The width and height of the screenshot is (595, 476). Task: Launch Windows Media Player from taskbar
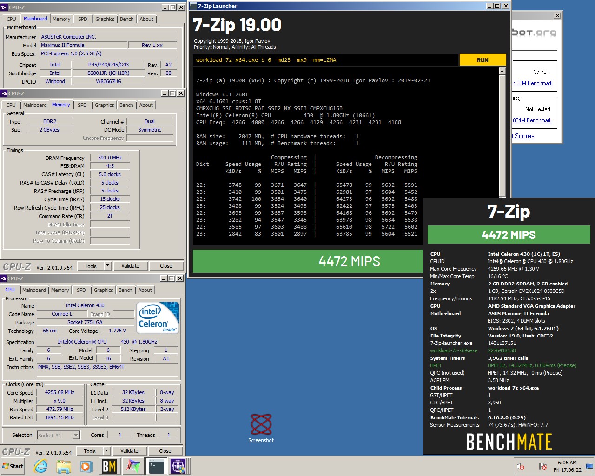coord(86,466)
